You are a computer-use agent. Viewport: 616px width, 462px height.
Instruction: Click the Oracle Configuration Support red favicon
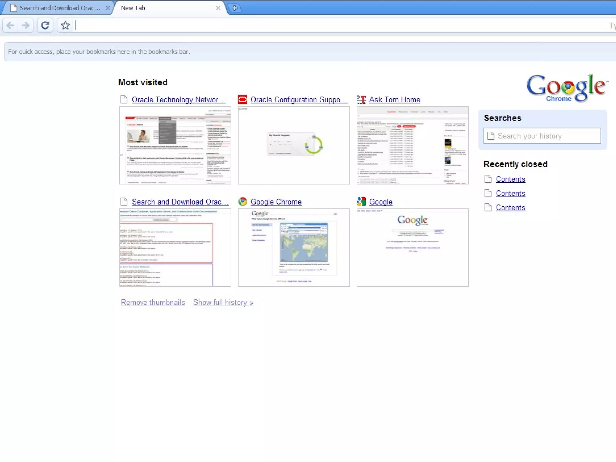[242, 99]
